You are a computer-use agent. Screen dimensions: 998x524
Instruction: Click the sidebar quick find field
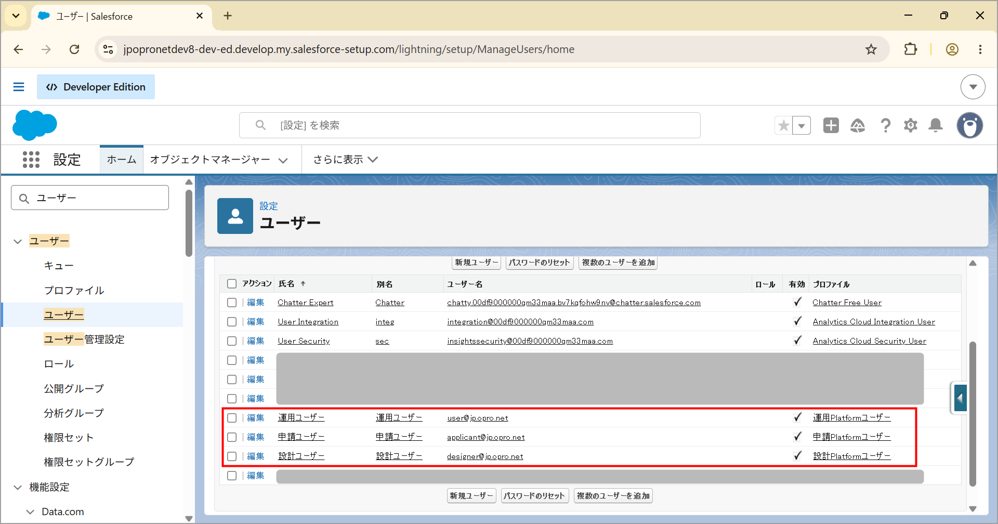(x=90, y=198)
